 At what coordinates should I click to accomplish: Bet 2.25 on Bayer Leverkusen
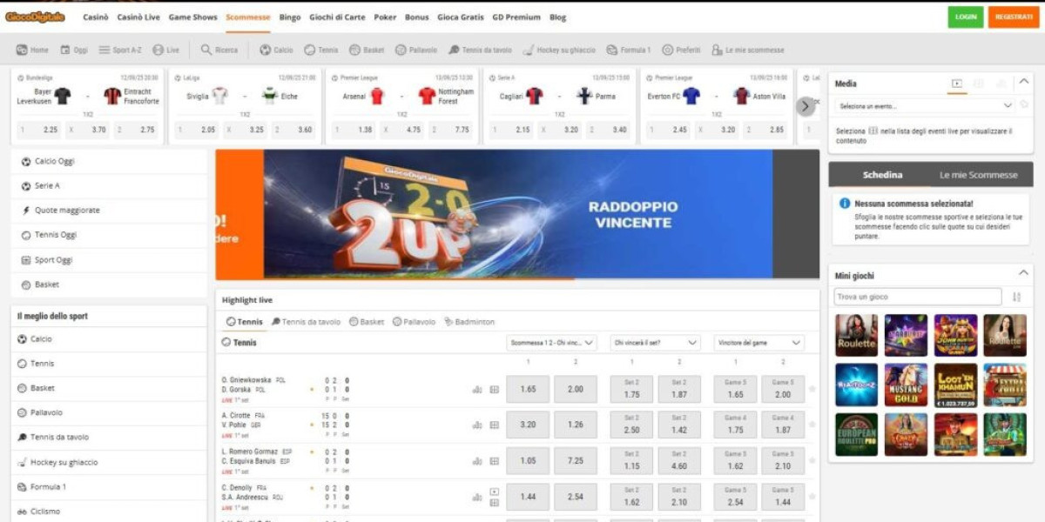pyautogui.click(x=40, y=130)
